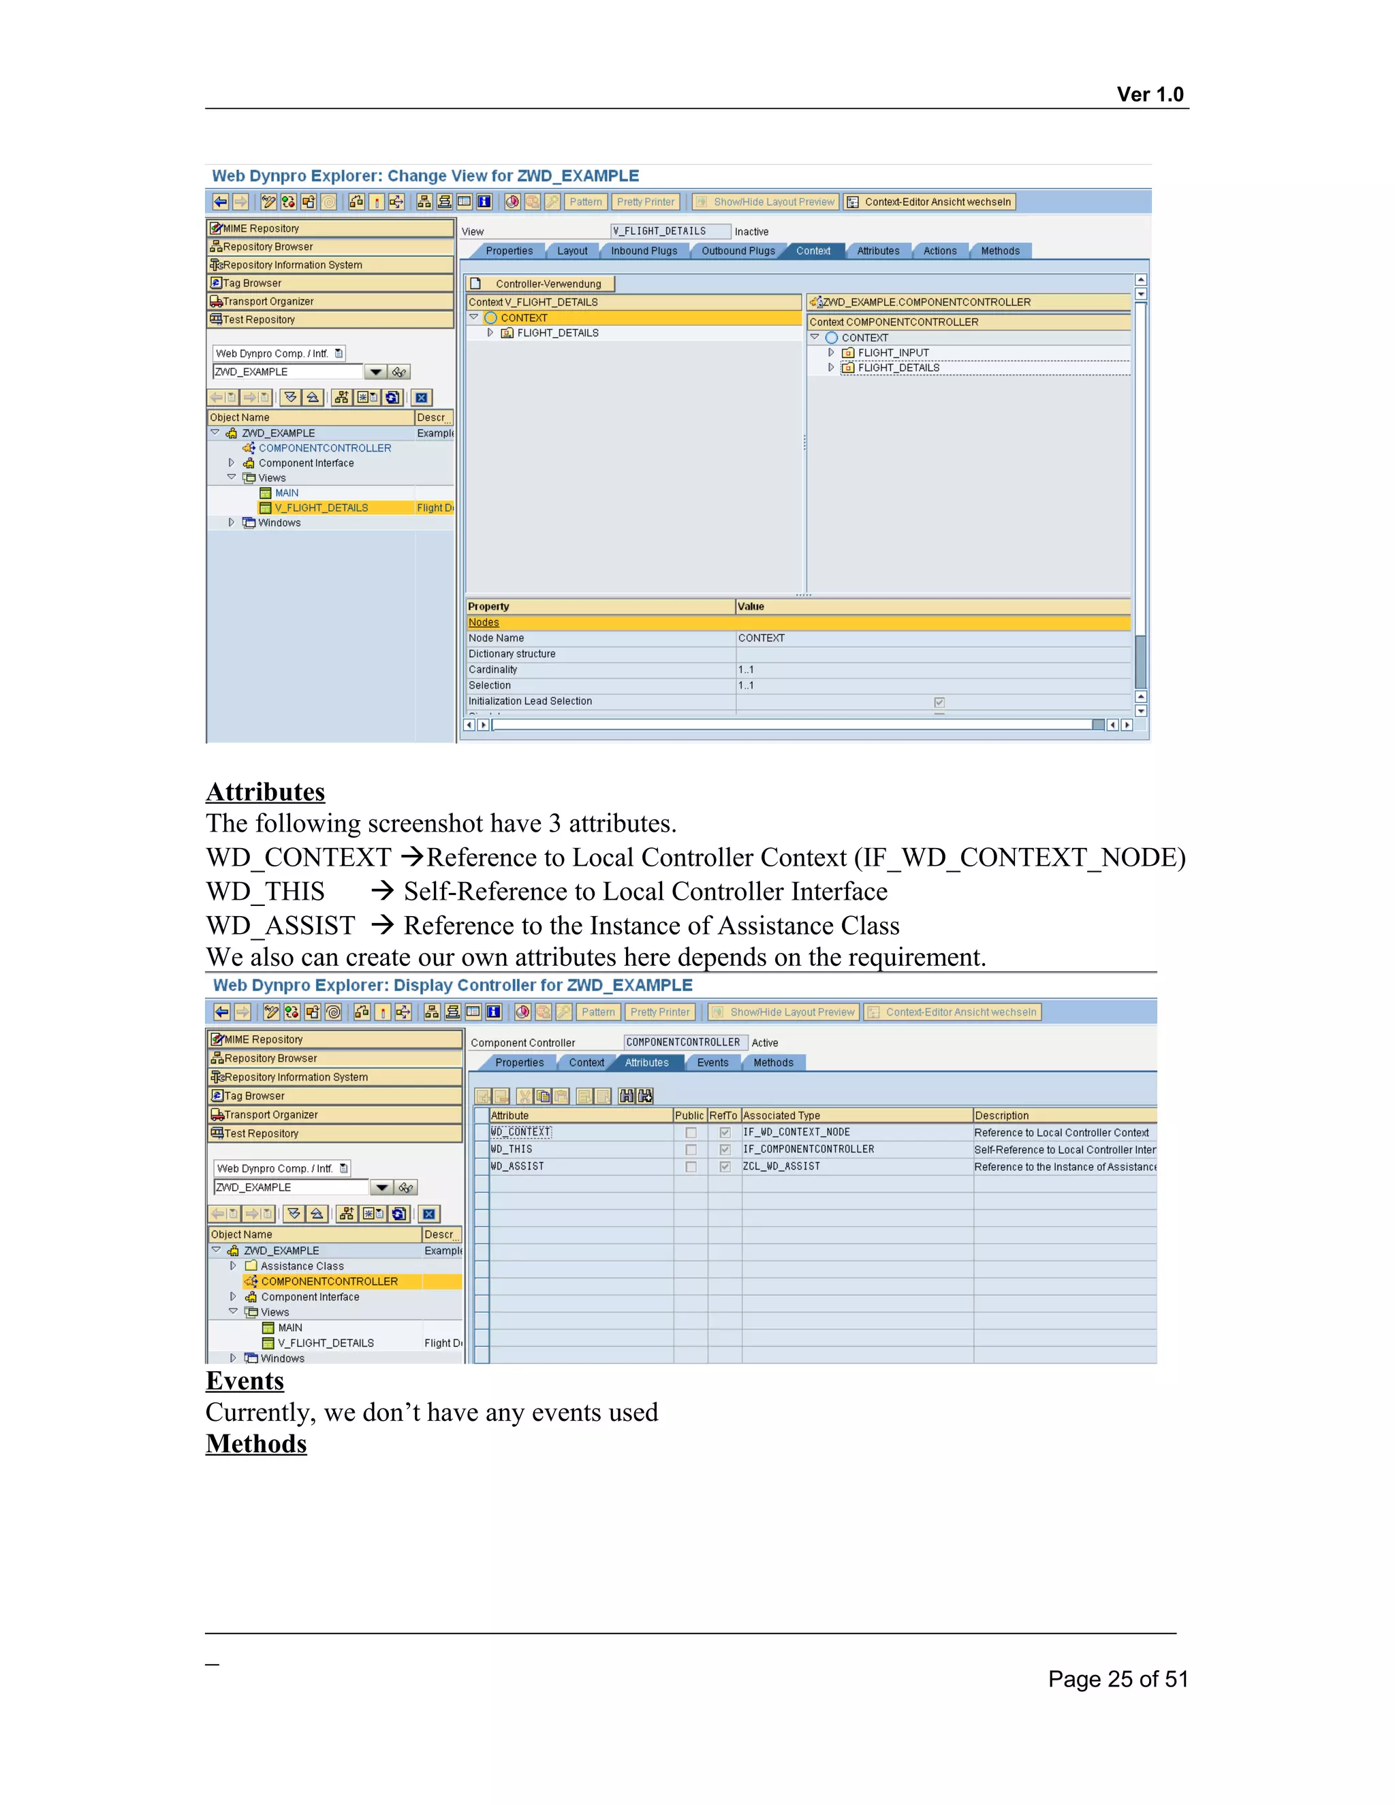Click Pretty Printer button in top toolbar
This screenshot has width=1395, height=1805.
(646, 202)
